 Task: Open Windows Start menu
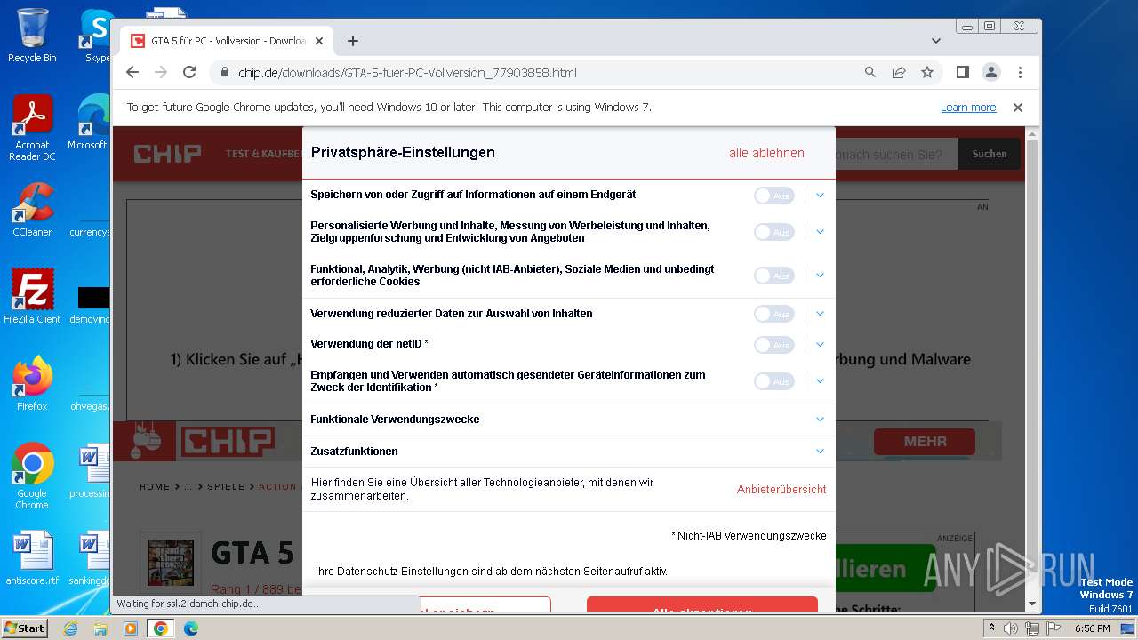(x=25, y=628)
